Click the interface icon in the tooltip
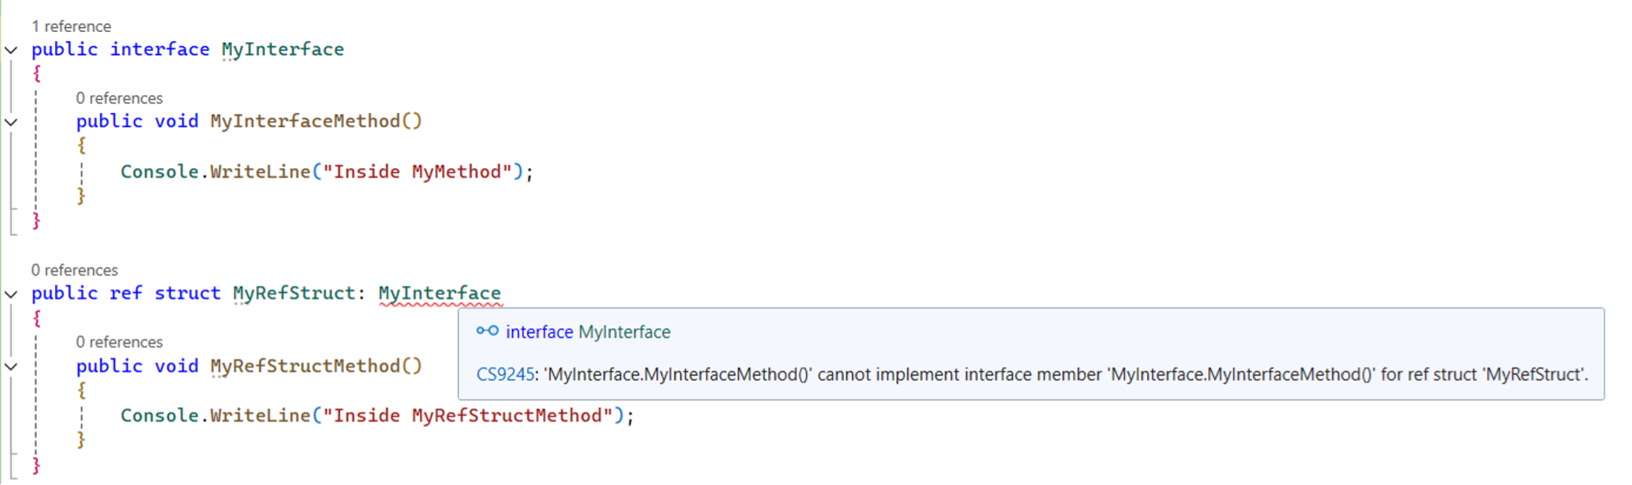 487,331
